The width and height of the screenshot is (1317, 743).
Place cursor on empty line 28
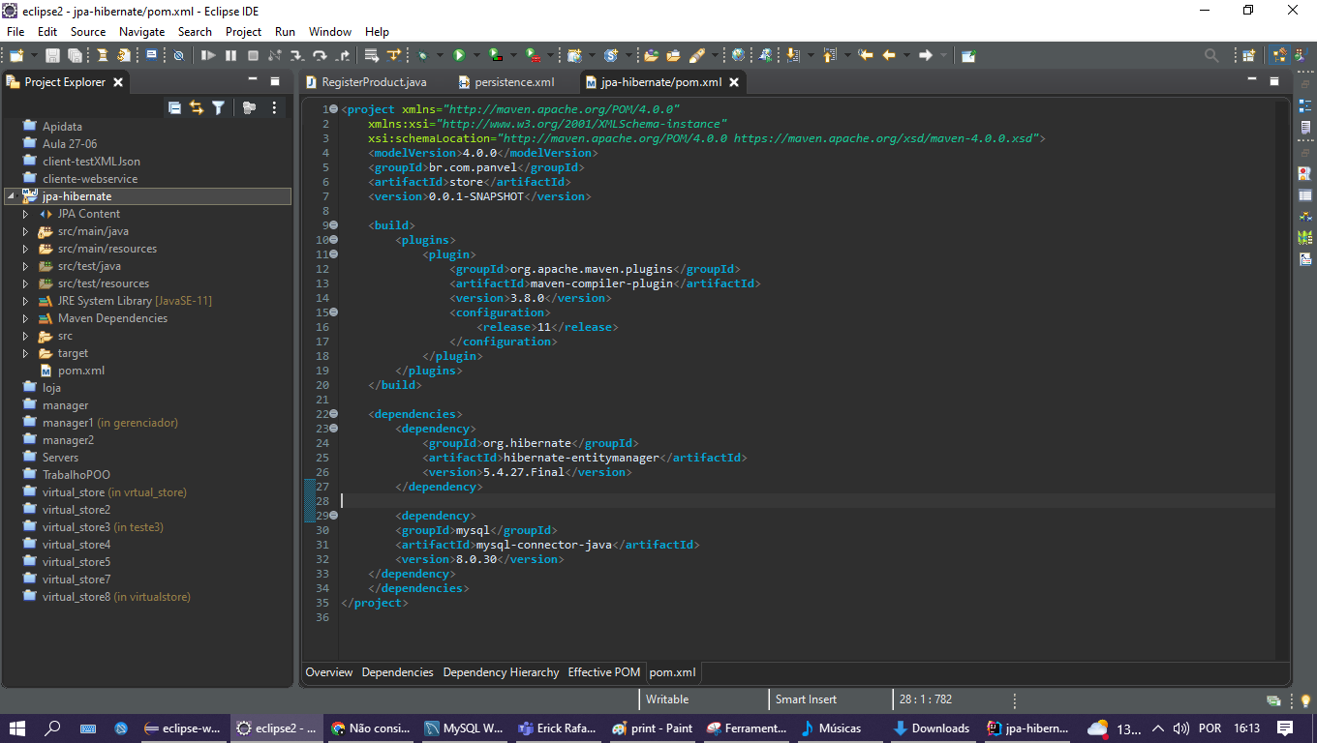pyautogui.click(x=808, y=501)
